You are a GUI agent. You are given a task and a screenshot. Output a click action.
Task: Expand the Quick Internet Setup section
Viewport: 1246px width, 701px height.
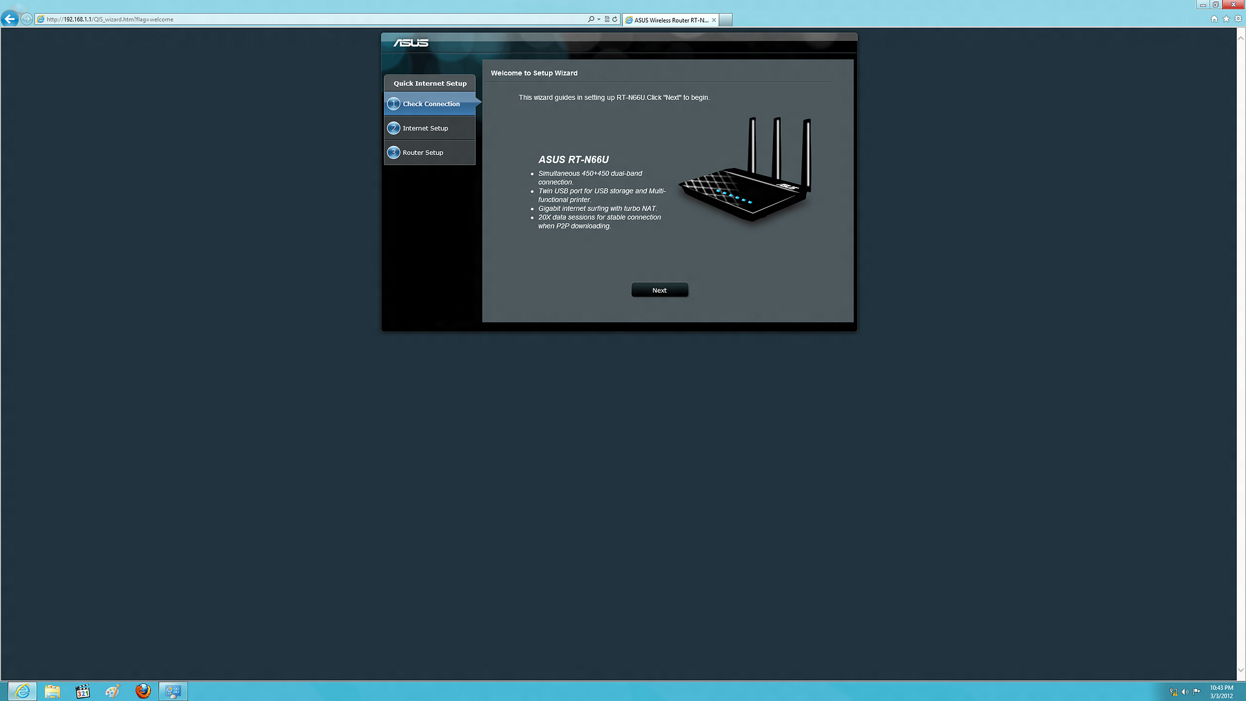tap(430, 83)
